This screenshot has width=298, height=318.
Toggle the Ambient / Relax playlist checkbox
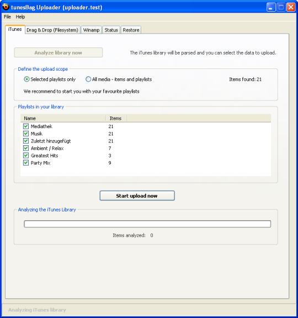(26, 149)
